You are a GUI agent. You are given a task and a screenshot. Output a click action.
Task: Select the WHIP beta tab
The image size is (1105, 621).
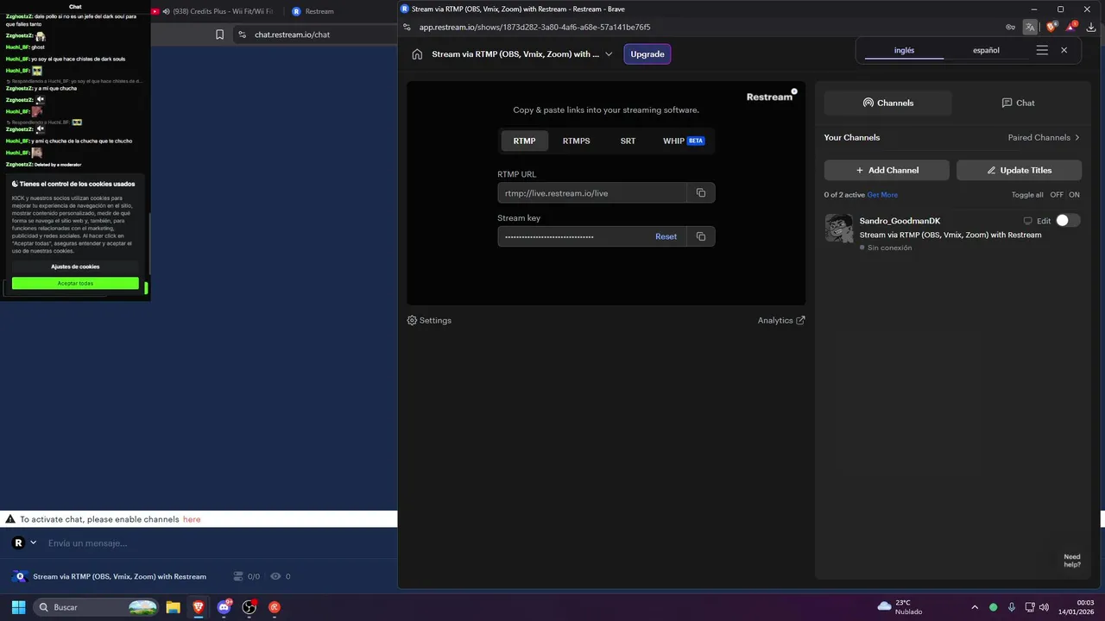(684, 141)
